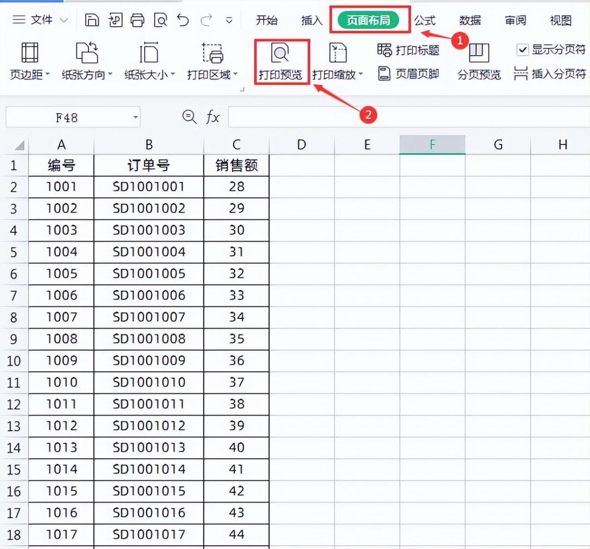Click cell containing SD1001017
Image resolution: width=590 pixels, height=549 pixels.
click(x=149, y=535)
